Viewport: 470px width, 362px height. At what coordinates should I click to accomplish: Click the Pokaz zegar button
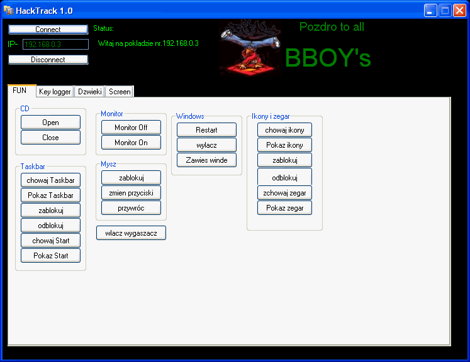click(x=284, y=208)
